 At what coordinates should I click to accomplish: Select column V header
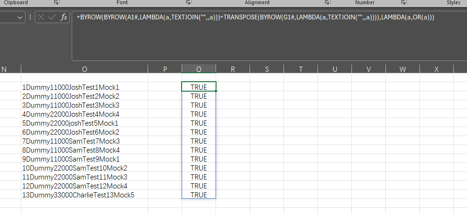[x=368, y=69]
